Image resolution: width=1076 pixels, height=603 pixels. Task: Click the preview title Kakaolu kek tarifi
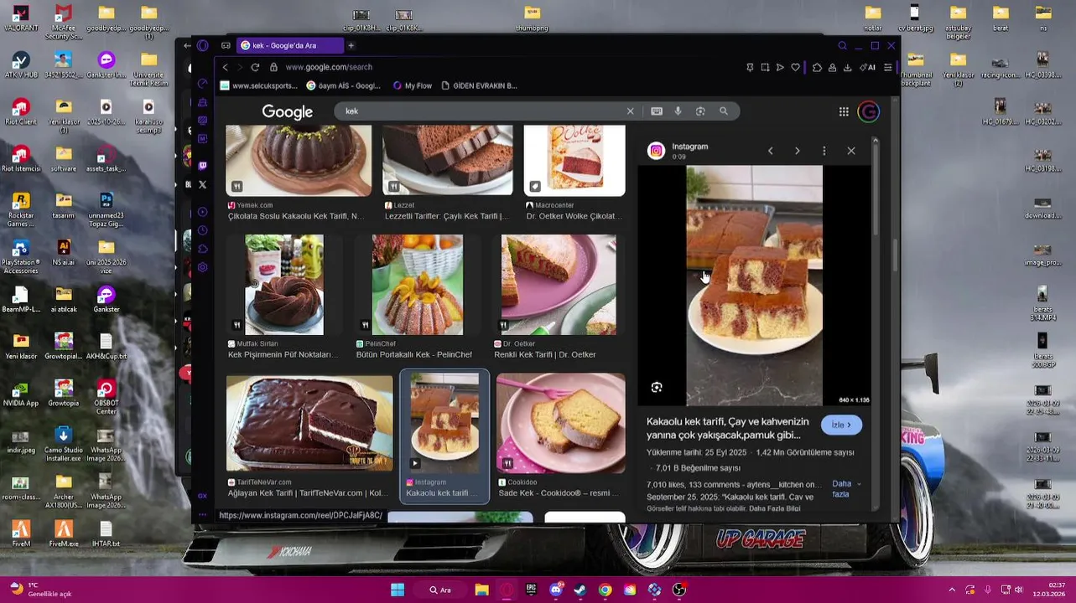click(x=728, y=428)
